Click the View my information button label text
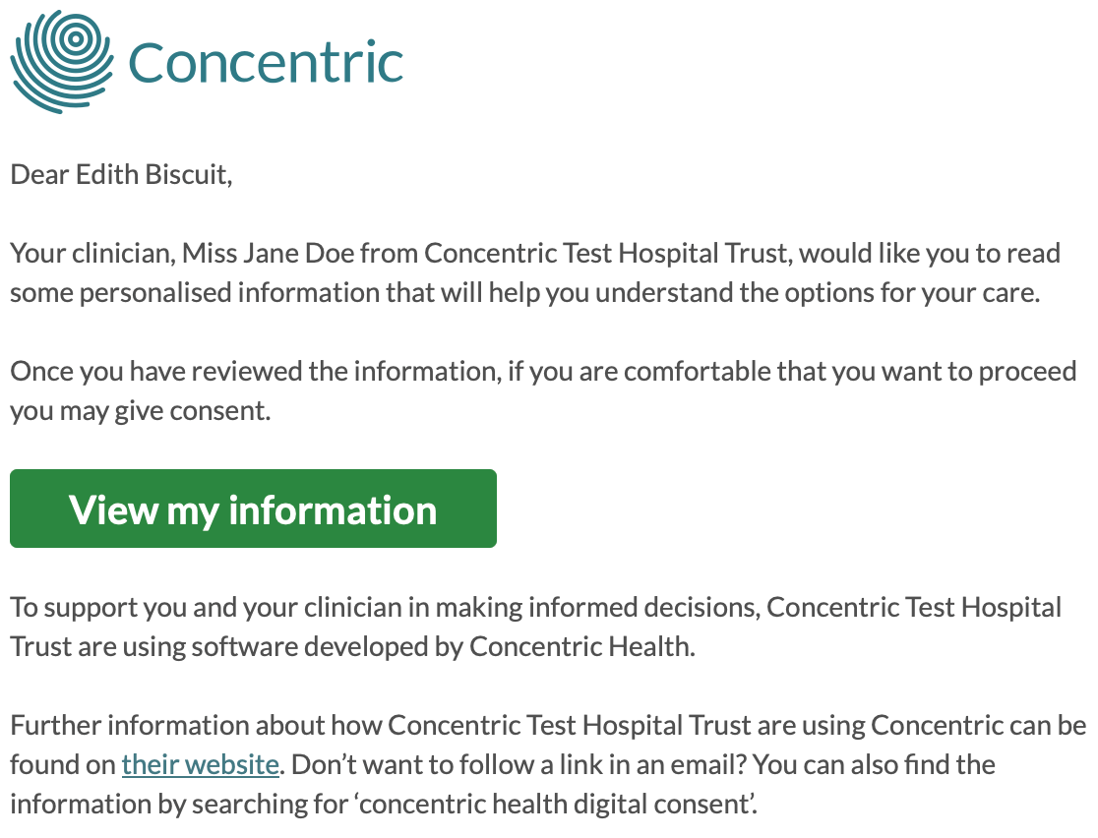Screen dimensions: 1098x838 point(252,509)
